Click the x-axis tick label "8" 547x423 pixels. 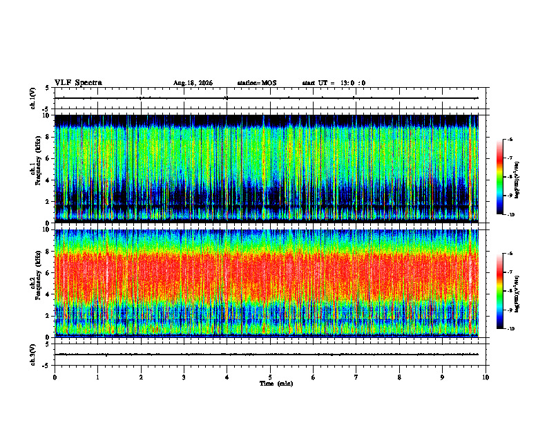[399, 377]
